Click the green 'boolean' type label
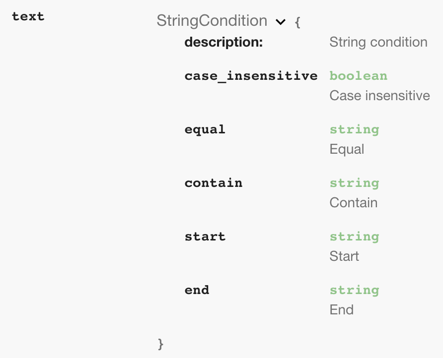 point(358,76)
